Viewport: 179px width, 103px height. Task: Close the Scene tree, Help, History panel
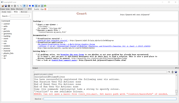(31, 9)
